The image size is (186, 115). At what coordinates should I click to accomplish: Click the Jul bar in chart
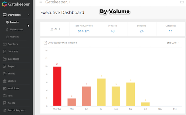pyautogui.click(x=101, y=92)
